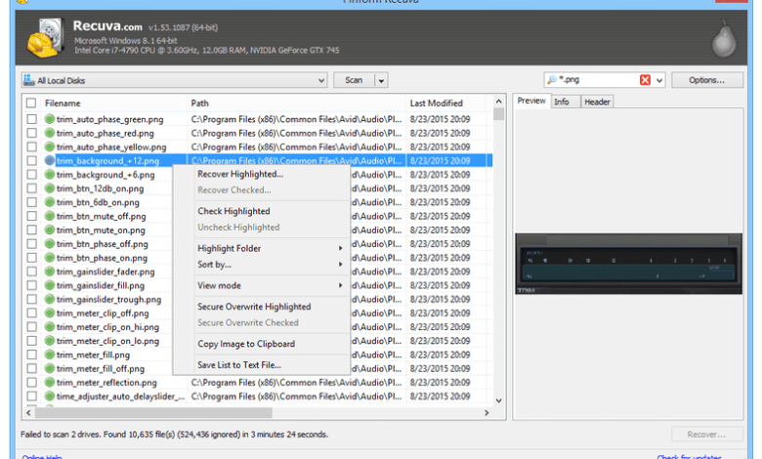Click green status dot of trim_meter_reflection.png
This screenshot has height=459, width=762.
coord(49,383)
